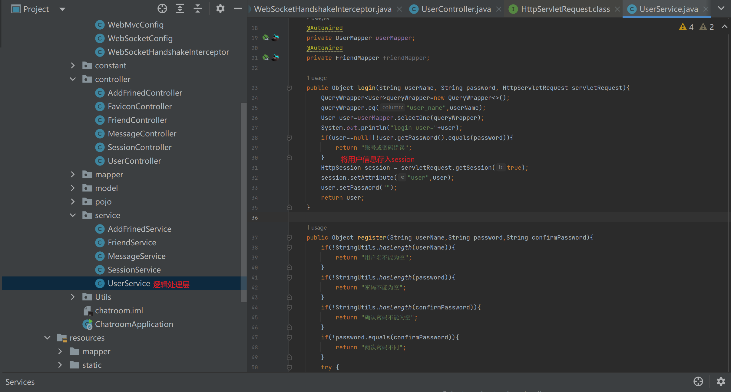The width and height of the screenshot is (731, 392).
Task: Click the "1 usage" hint above register method
Action: (x=316, y=227)
